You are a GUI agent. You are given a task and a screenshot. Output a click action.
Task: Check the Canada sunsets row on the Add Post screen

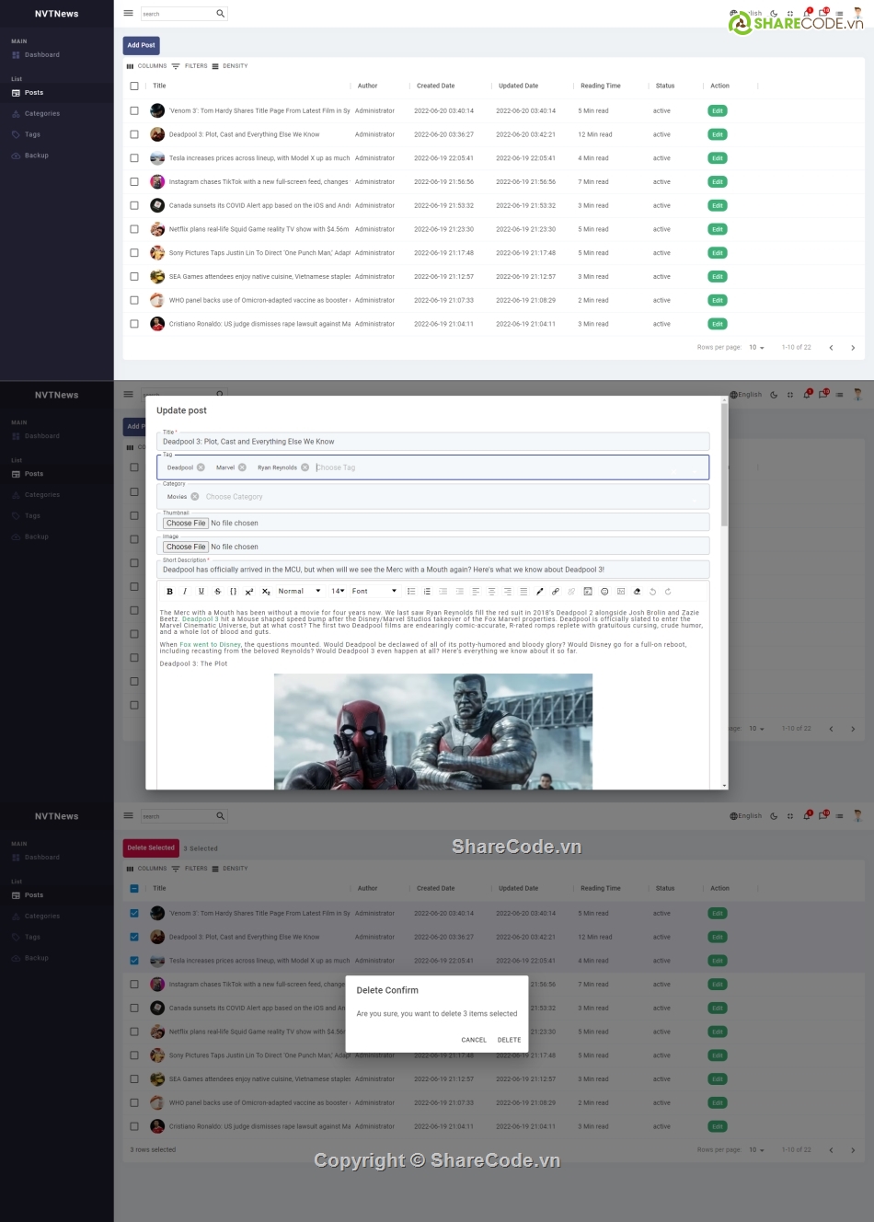tap(134, 205)
